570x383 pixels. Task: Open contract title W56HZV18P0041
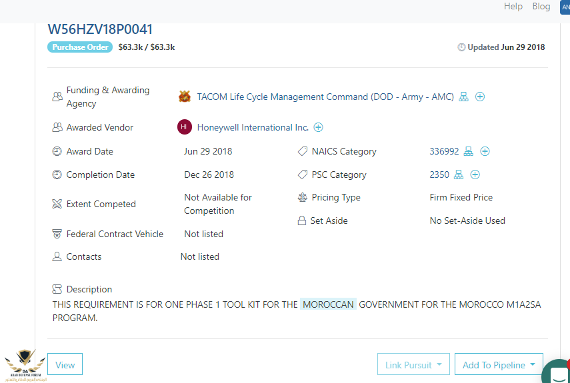[x=100, y=29]
